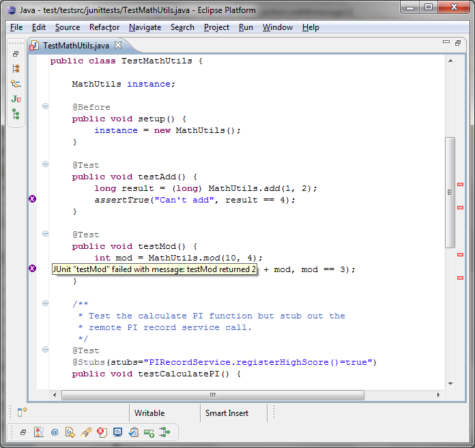475x448 pixels.
Task: Click the 'instance = new MathUtils();' line
Action: [x=167, y=130]
